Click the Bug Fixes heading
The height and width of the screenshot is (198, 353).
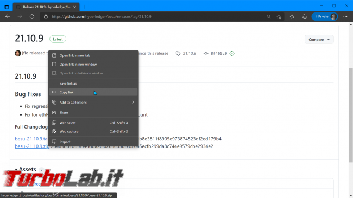tap(28, 94)
